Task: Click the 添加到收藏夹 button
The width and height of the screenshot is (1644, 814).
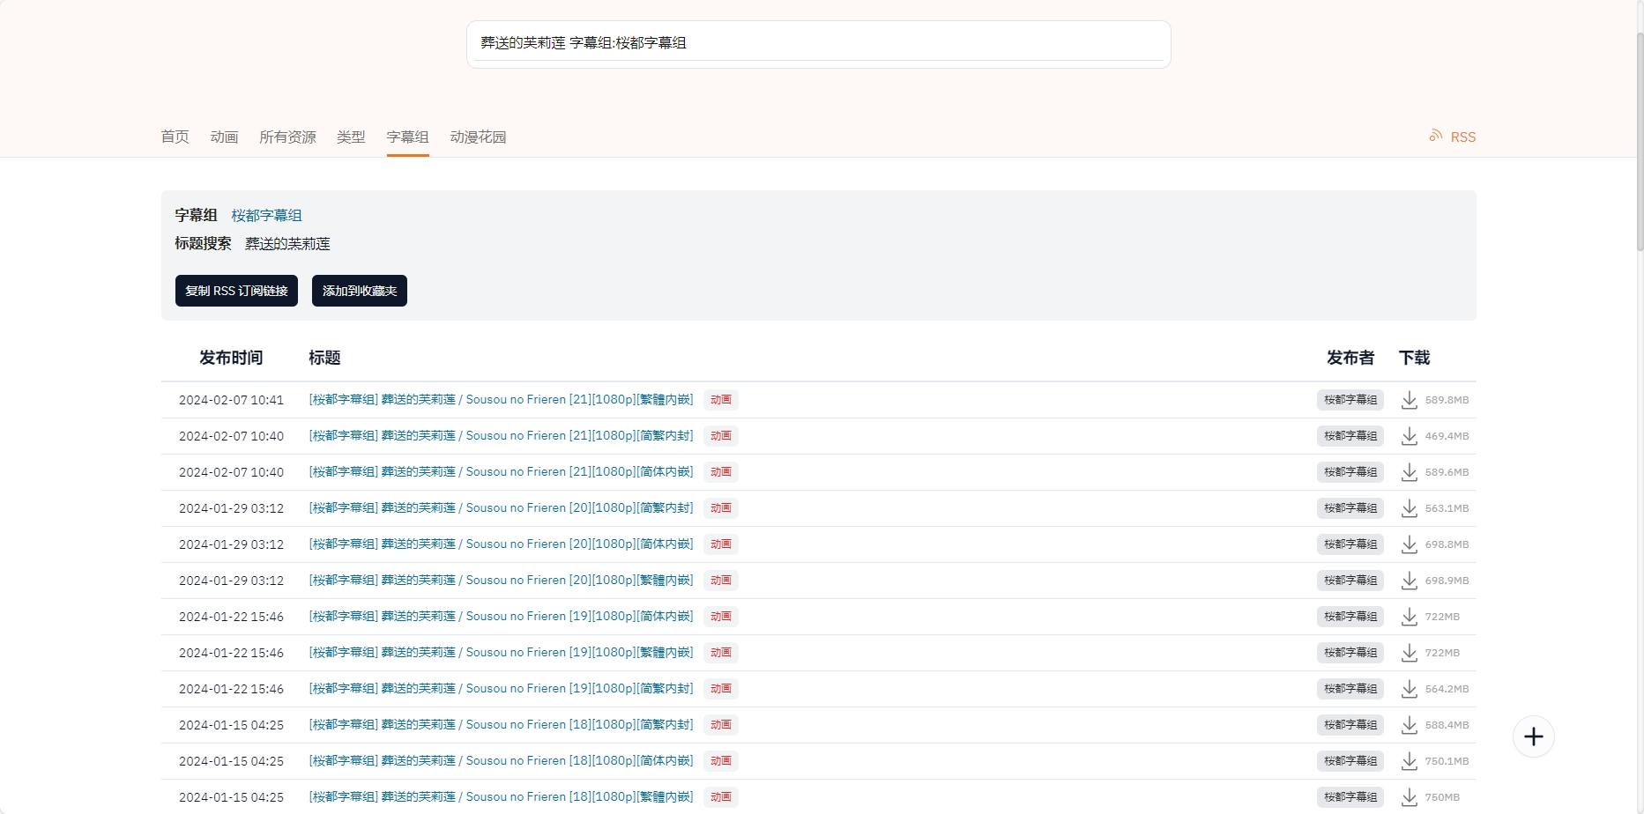Action: point(359,291)
